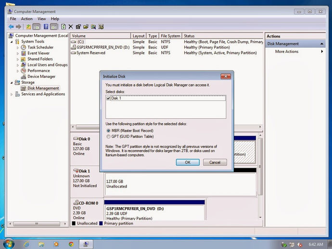Click More Actions in the Actions pane
The image size is (332, 249).
click(287, 51)
